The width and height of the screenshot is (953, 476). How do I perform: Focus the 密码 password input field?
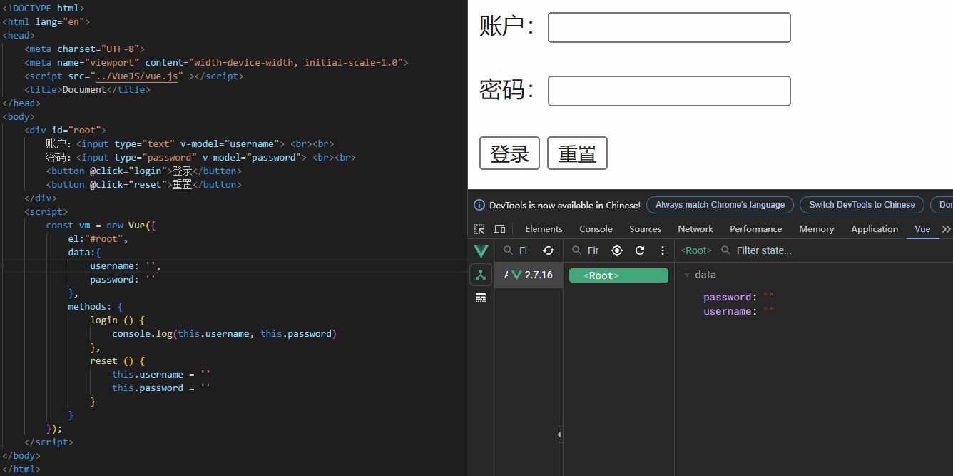click(x=669, y=91)
